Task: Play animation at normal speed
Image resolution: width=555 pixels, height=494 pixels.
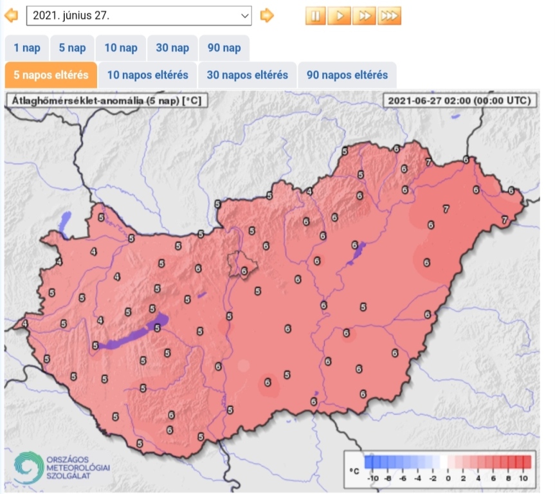Action: 340,15
